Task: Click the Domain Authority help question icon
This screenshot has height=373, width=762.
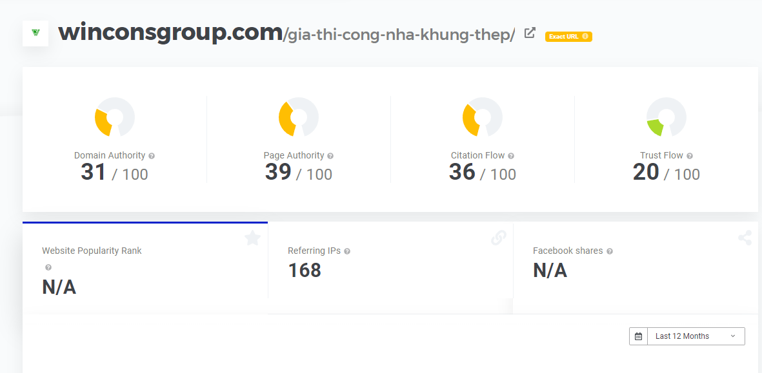Action: pyautogui.click(x=152, y=156)
